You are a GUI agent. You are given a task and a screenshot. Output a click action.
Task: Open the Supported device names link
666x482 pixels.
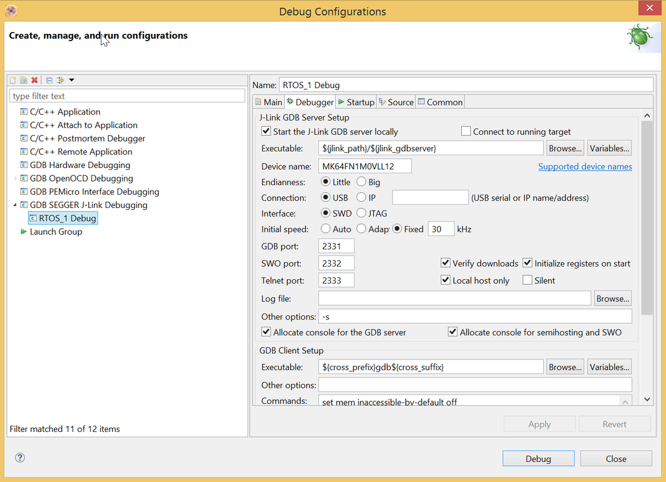(x=585, y=167)
